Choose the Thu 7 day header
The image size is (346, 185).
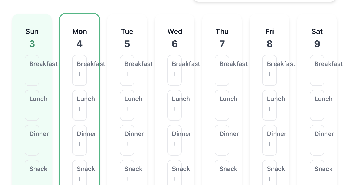click(x=222, y=38)
